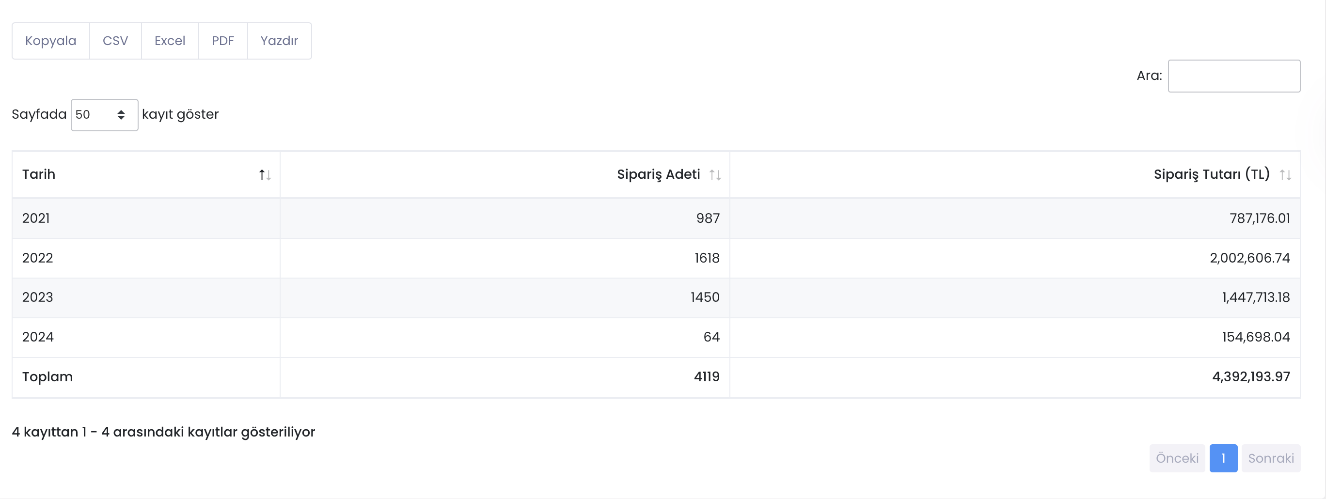
Task: Click the Yazdır print button
Action: click(280, 41)
